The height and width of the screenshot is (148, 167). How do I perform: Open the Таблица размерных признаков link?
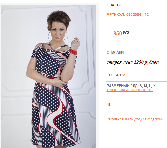(130, 90)
